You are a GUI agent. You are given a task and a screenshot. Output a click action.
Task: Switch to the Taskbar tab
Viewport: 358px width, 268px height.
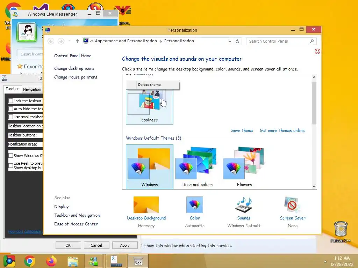[x=12, y=89]
